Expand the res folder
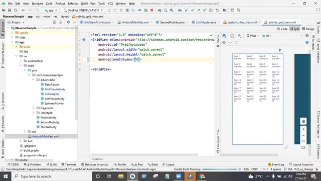The width and height of the screenshot is (321, 181). [x=25, y=132]
